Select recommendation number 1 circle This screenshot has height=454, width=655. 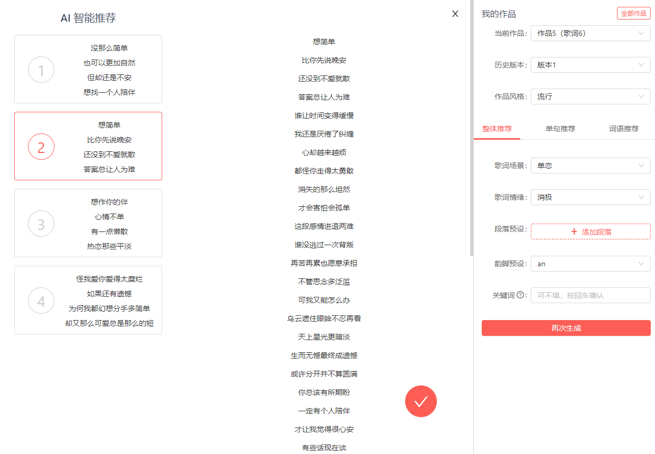point(41,70)
